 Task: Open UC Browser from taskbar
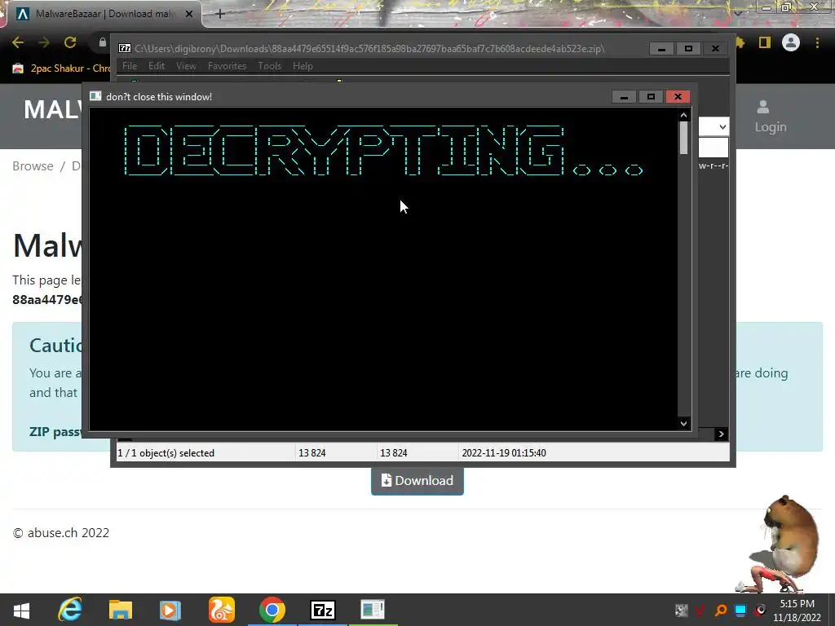[x=222, y=610]
